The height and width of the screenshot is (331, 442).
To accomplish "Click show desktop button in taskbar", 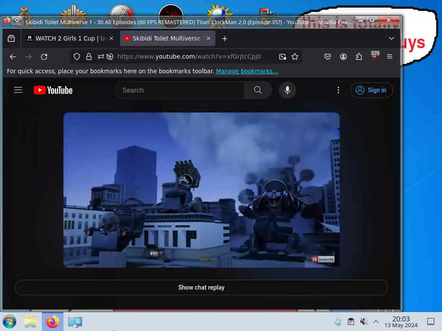I will click(431, 321).
